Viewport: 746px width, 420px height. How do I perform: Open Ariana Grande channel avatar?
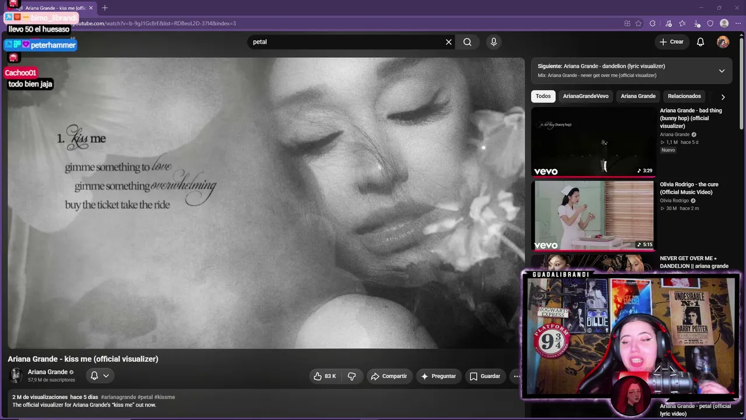tap(16, 376)
